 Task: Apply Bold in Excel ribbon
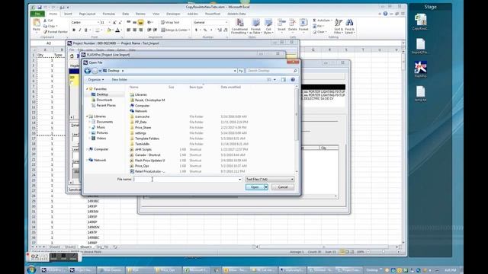(x=74, y=30)
